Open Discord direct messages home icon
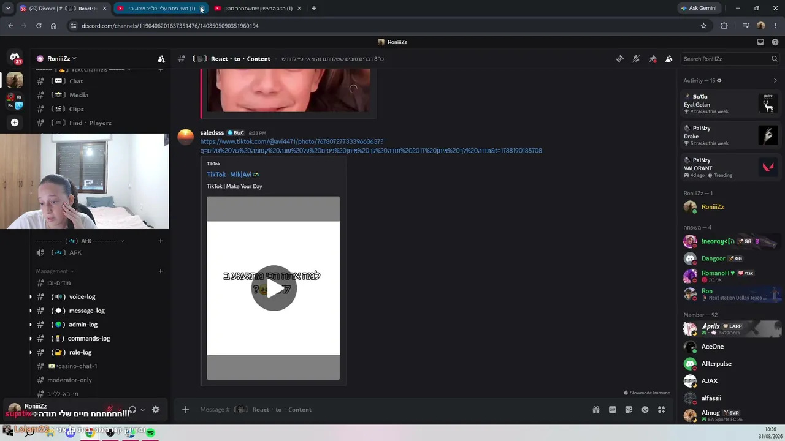Image resolution: width=785 pixels, height=441 pixels. tap(15, 57)
